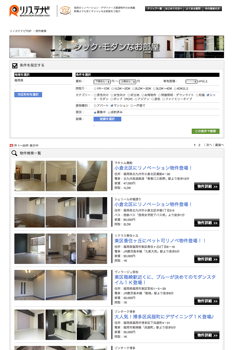
Task: Check the 原色 category checkbox
Action: pos(152,99)
